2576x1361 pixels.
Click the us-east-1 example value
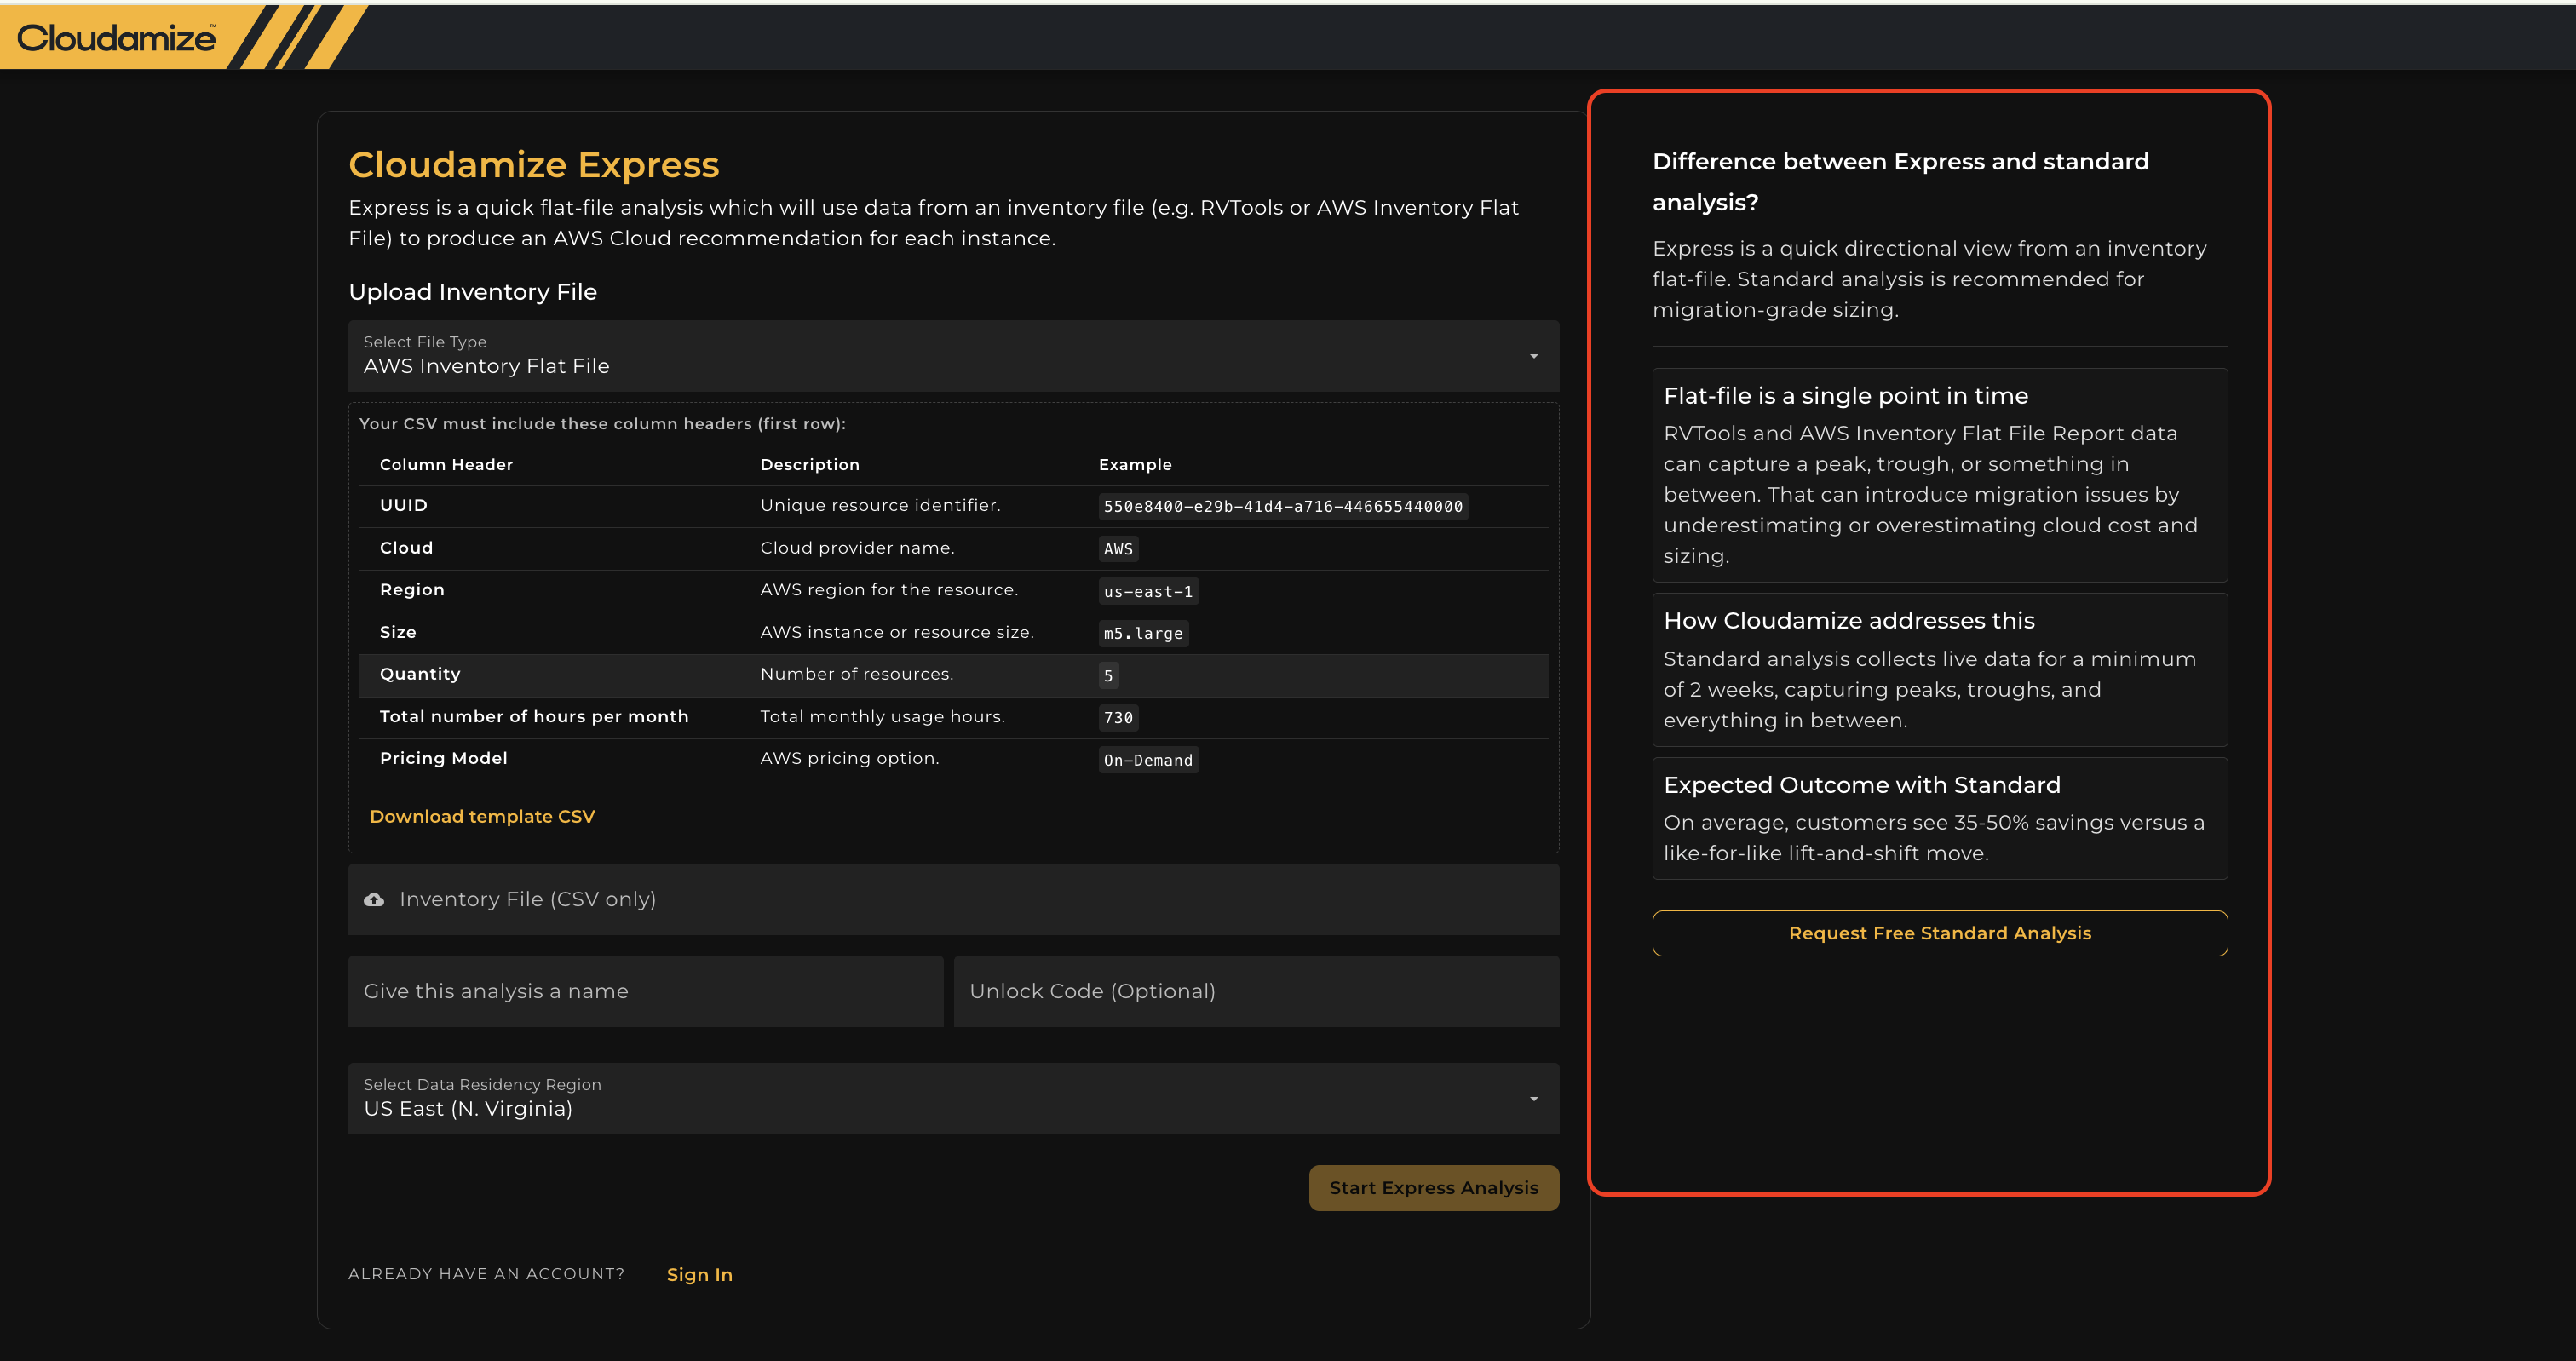pyautogui.click(x=1148, y=591)
